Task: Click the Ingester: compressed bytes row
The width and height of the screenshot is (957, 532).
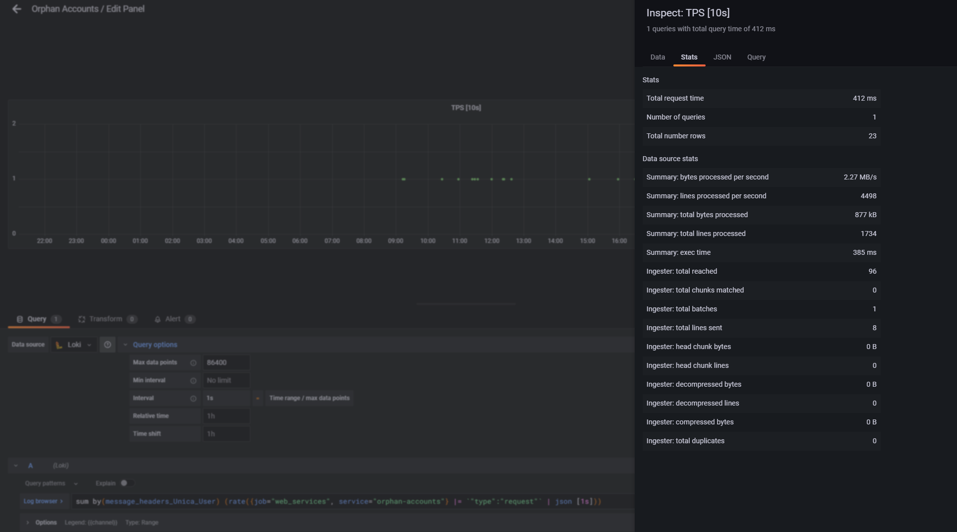Action: [761, 422]
